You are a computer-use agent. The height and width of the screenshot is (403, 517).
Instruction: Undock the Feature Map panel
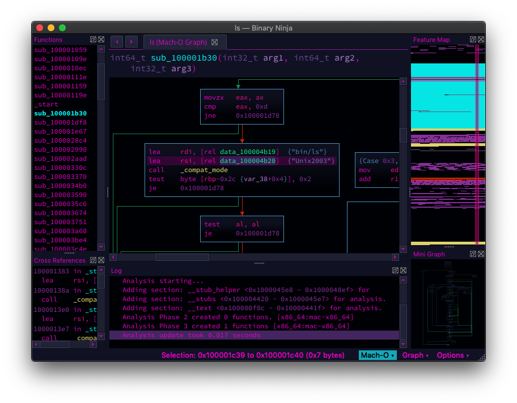pyautogui.click(x=473, y=40)
